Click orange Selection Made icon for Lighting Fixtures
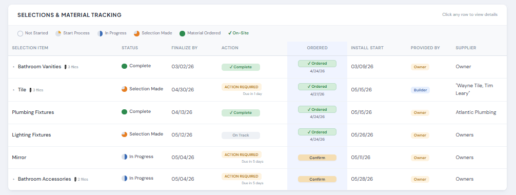The width and height of the screenshot is (516, 195). coord(125,134)
